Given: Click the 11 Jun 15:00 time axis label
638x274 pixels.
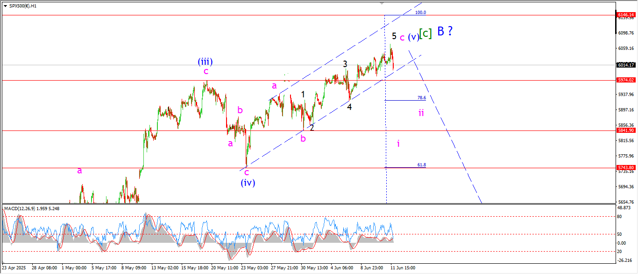Looking at the screenshot, I should (x=403, y=268).
